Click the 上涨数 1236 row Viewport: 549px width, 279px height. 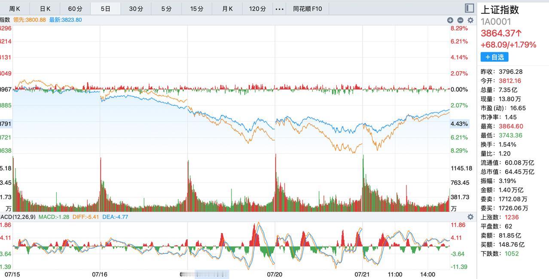tap(500, 217)
